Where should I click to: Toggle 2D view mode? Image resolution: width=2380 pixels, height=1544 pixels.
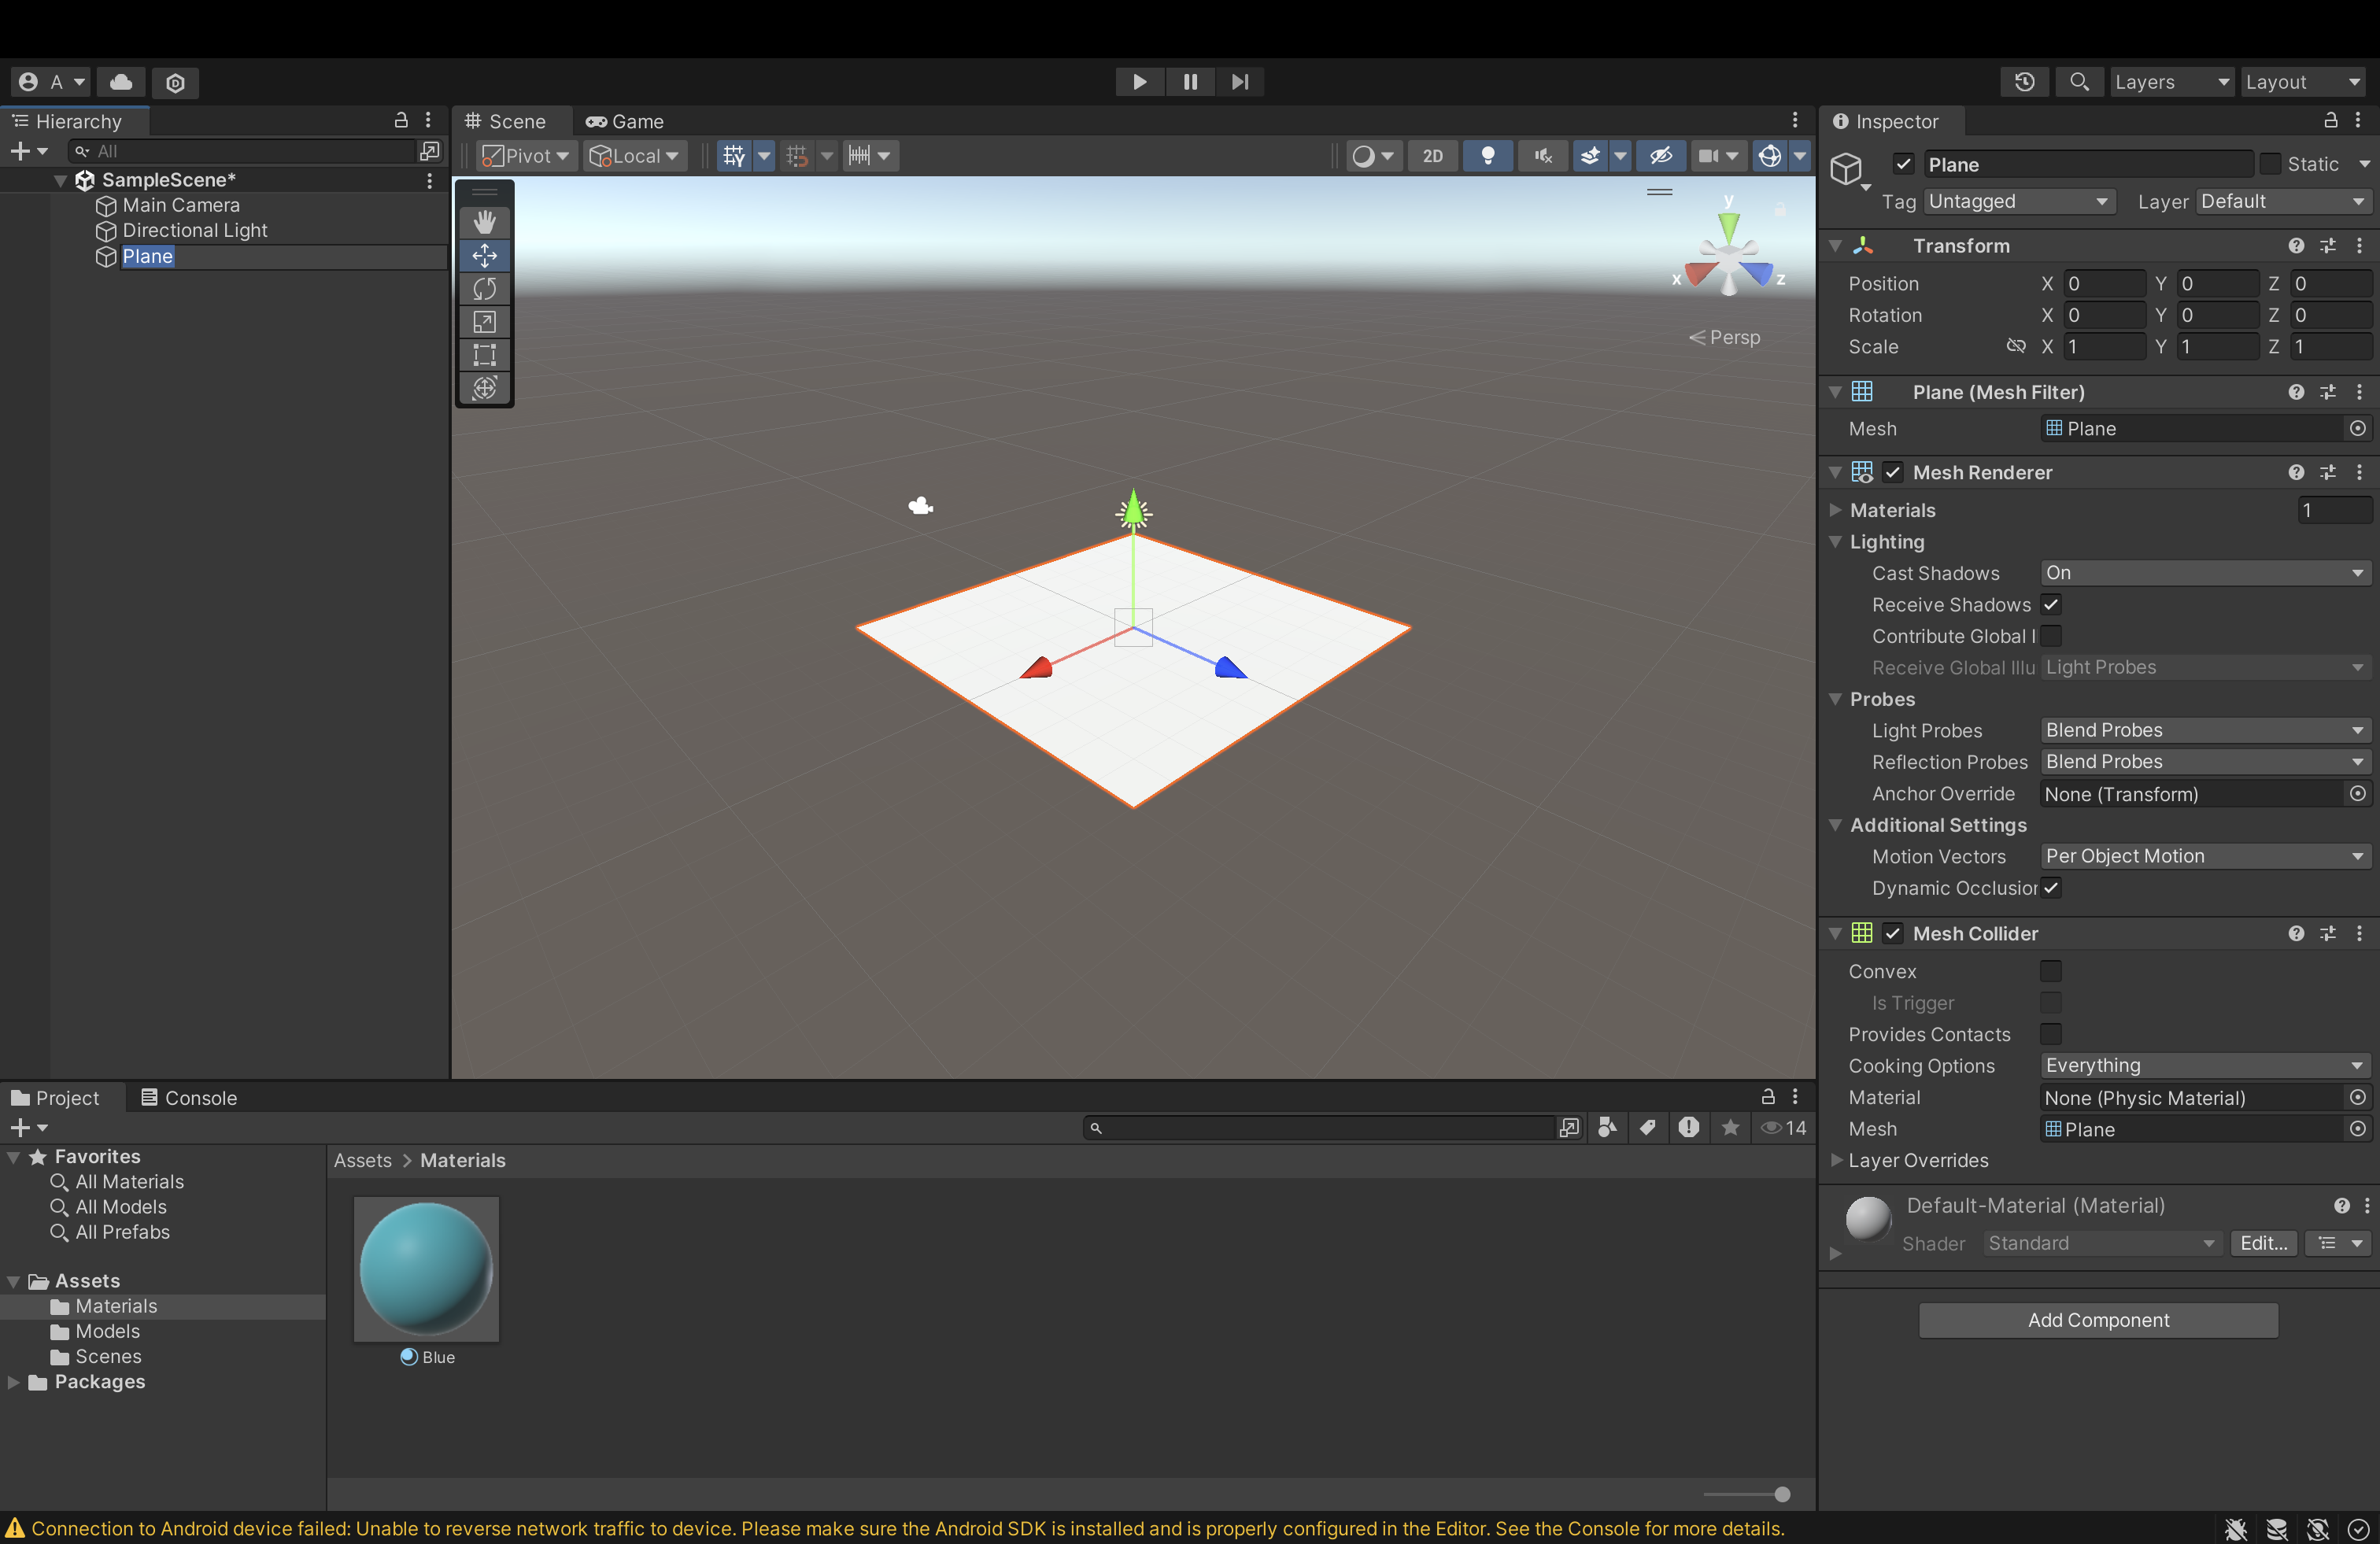tap(1432, 156)
